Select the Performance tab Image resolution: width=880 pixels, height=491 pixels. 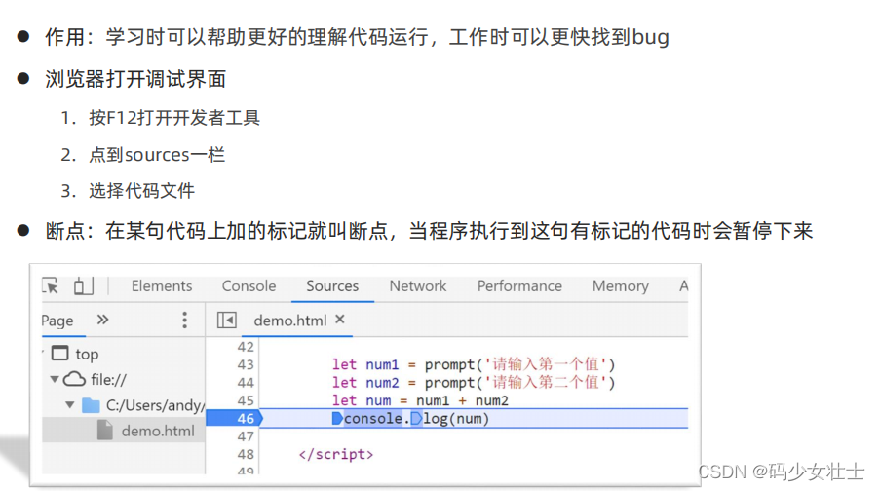click(519, 285)
